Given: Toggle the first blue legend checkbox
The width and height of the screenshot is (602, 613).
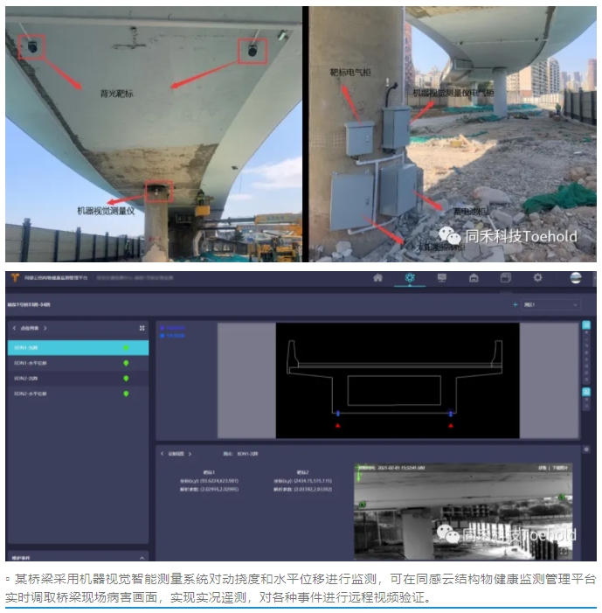Looking at the screenshot, I should coord(162,328).
